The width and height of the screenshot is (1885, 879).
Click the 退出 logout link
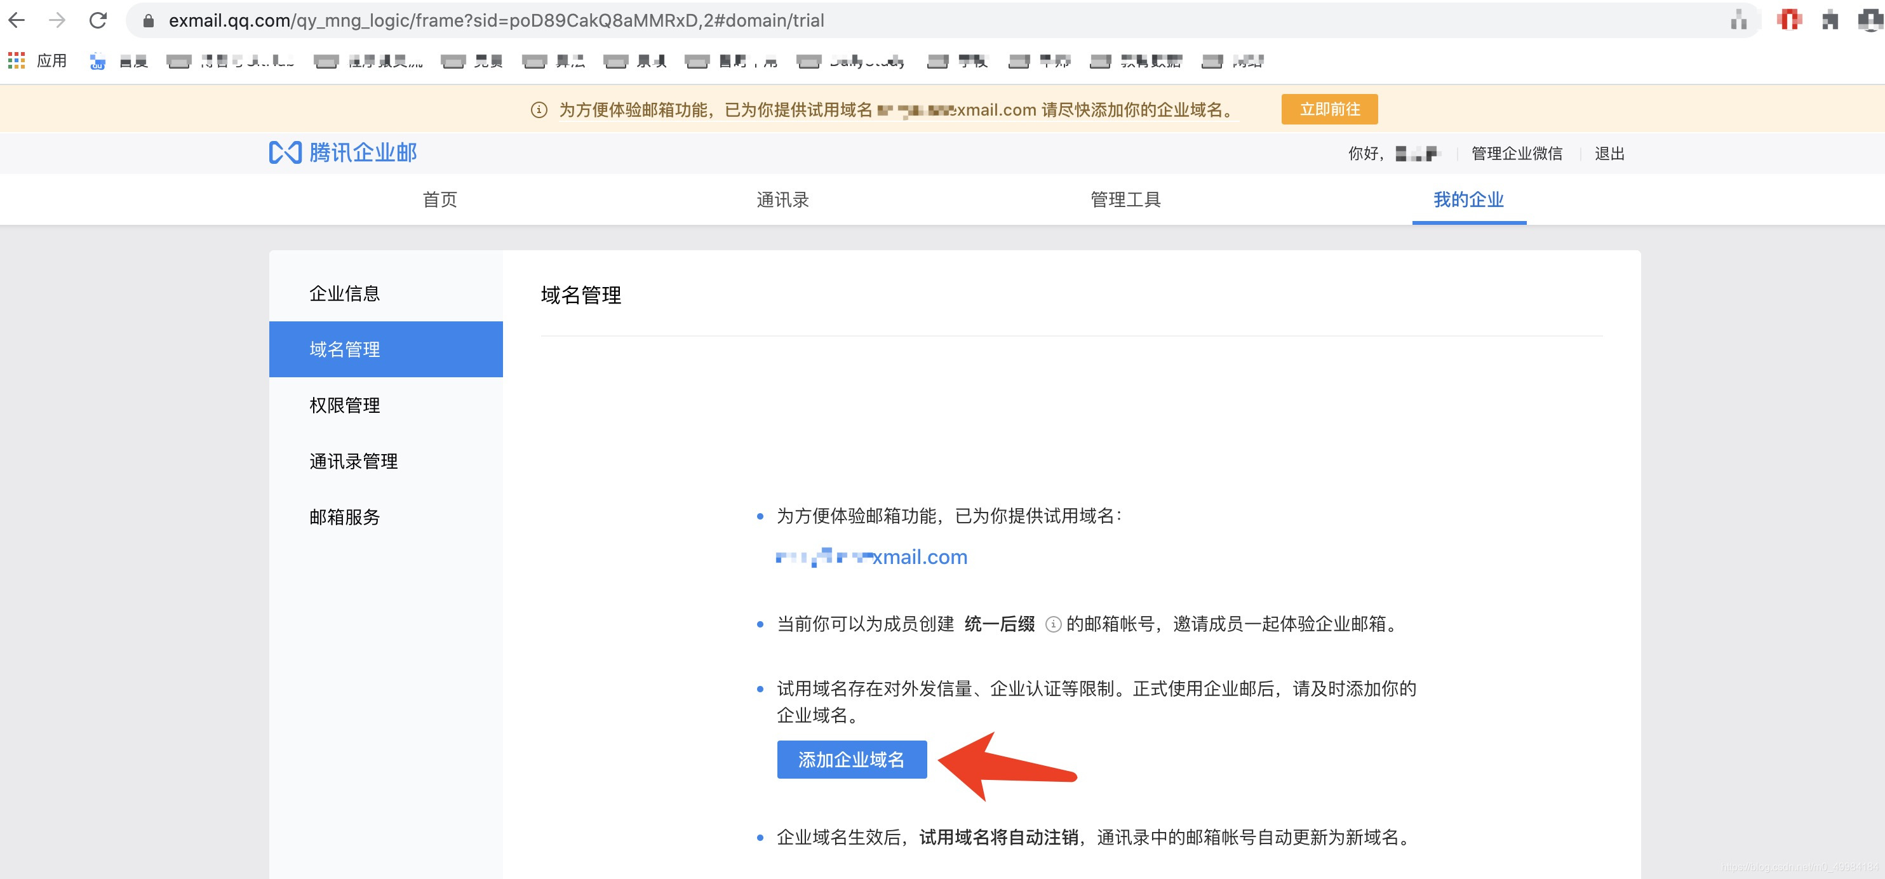click(1609, 154)
